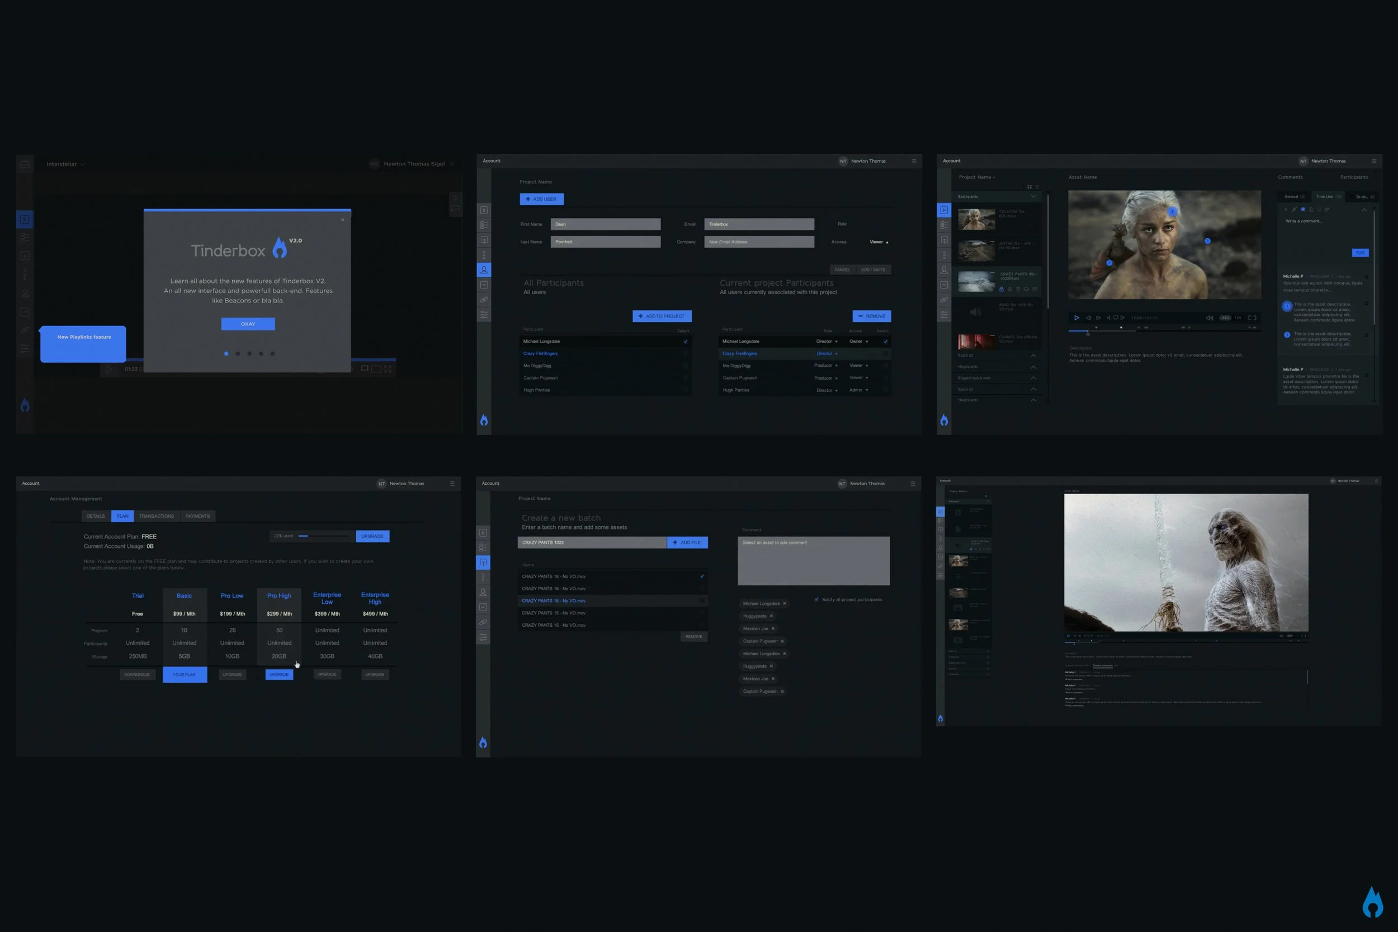The width and height of the screenshot is (1398, 932).
Task: Click hamburger menu beside Newton Thomas Sigel
Action: tap(452, 164)
